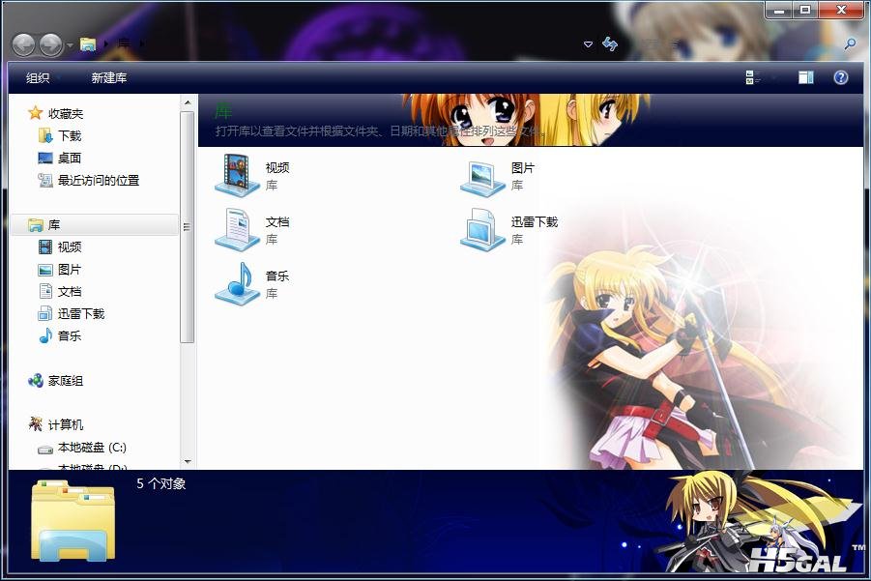This screenshot has height=581, width=871.
Task: Select 图片 in the navigation tree
Action: (70, 270)
